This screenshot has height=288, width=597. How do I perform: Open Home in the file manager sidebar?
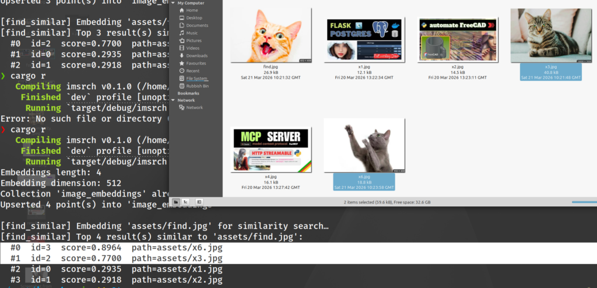coord(191,10)
